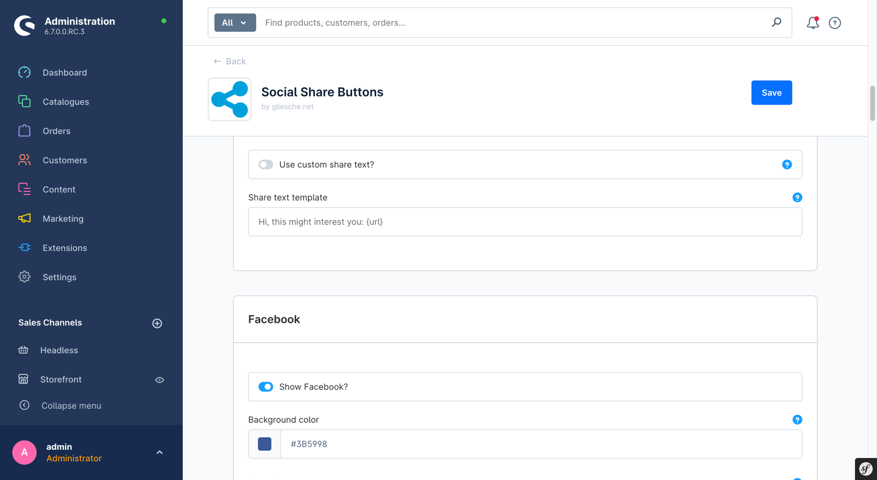
Task: Go to Marketing in the sidebar
Action: (x=63, y=219)
